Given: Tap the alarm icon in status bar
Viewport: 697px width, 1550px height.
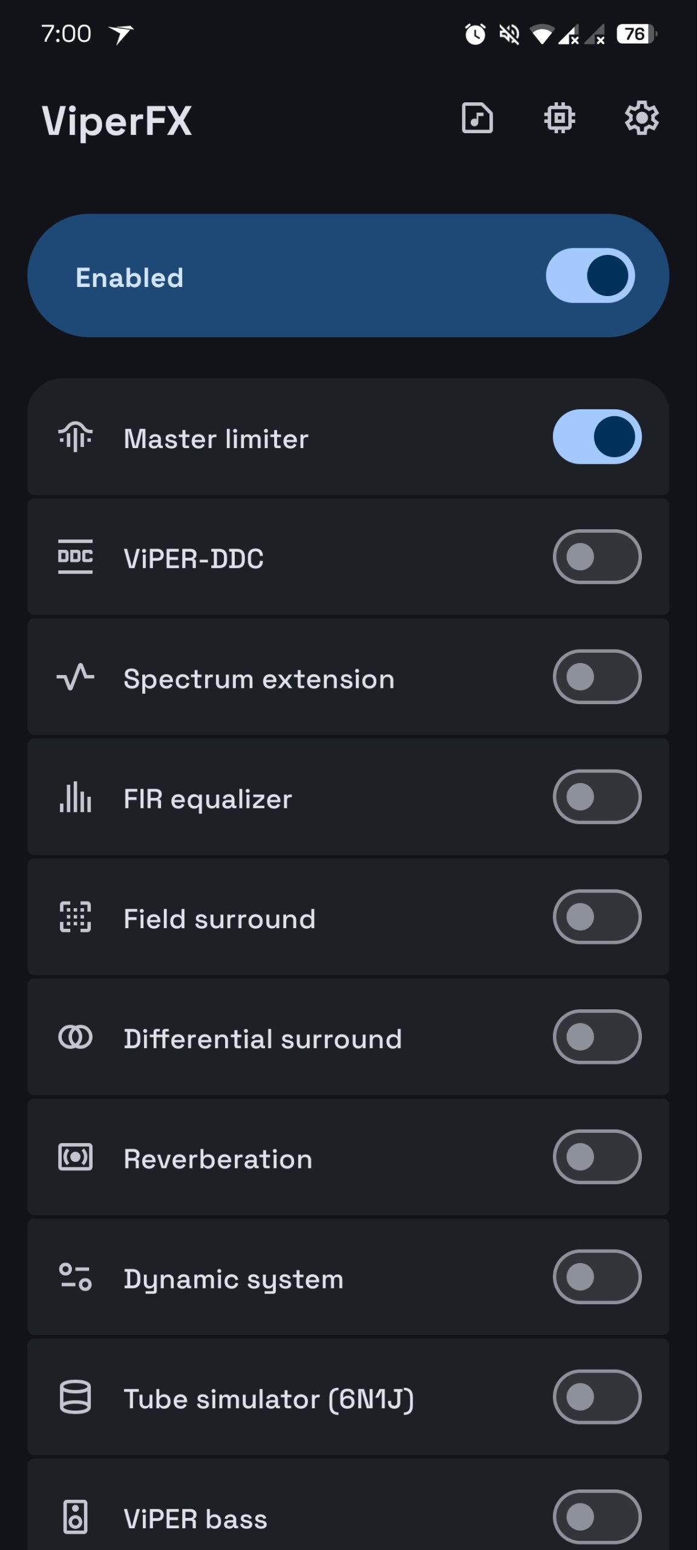Looking at the screenshot, I should (475, 34).
